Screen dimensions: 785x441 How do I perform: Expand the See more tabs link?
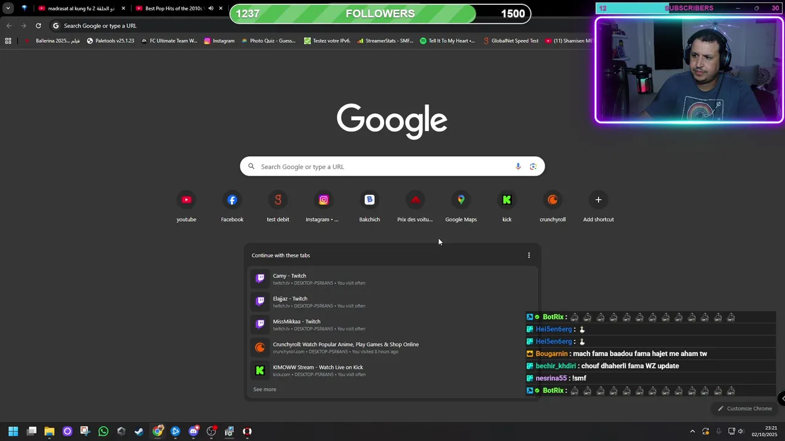click(x=265, y=390)
